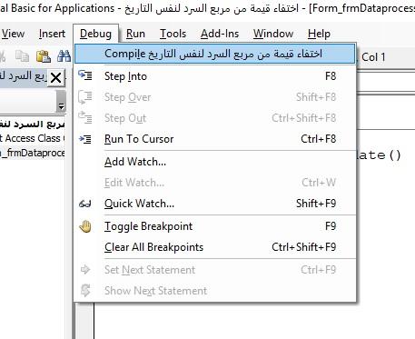Screen dimensions: 415x339
Task: Click the Step Into arrow icon
Action: pos(85,75)
